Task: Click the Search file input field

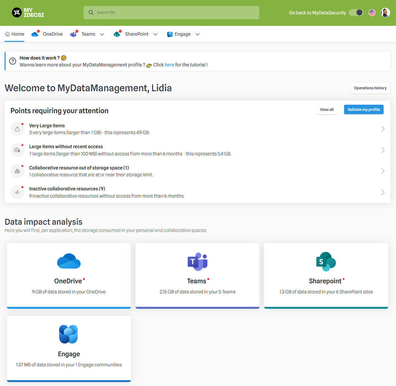Action: tap(171, 12)
